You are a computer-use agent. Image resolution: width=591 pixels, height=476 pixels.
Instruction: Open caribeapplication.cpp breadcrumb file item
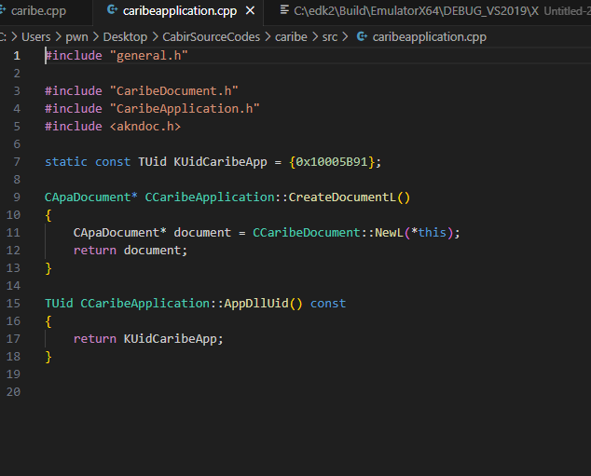pos(430,37)
